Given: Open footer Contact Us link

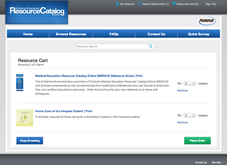Looking at the screenshot, I should 201,163.
